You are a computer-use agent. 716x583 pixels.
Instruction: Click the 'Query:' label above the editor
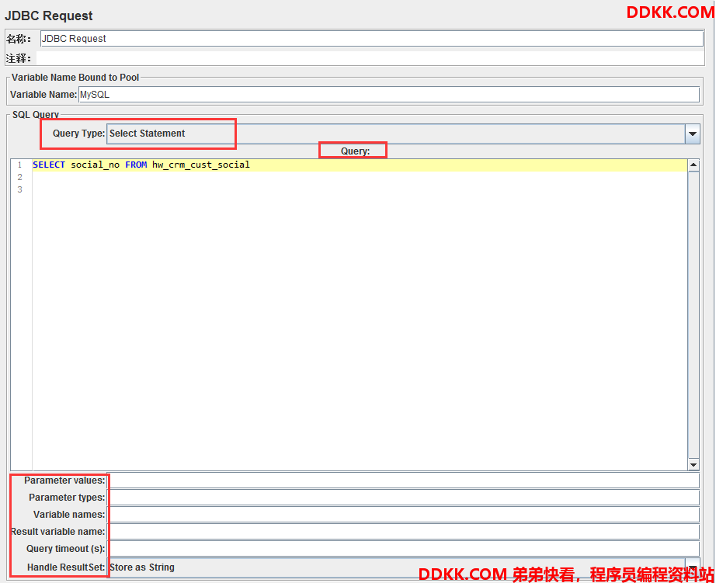(355, 151)
